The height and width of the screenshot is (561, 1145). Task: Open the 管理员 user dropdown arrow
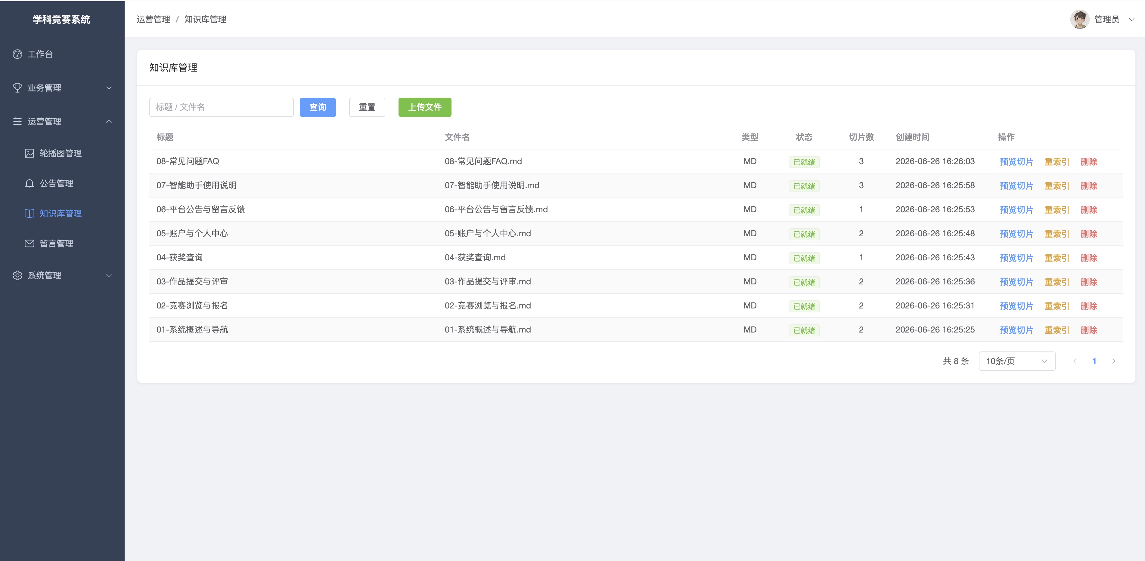point(1132,19)
